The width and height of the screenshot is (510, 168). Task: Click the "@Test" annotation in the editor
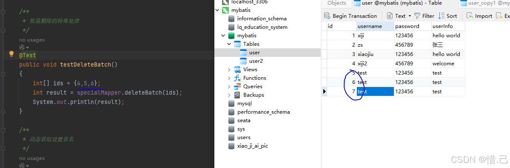pyautogui.click(x=27, y=55)
